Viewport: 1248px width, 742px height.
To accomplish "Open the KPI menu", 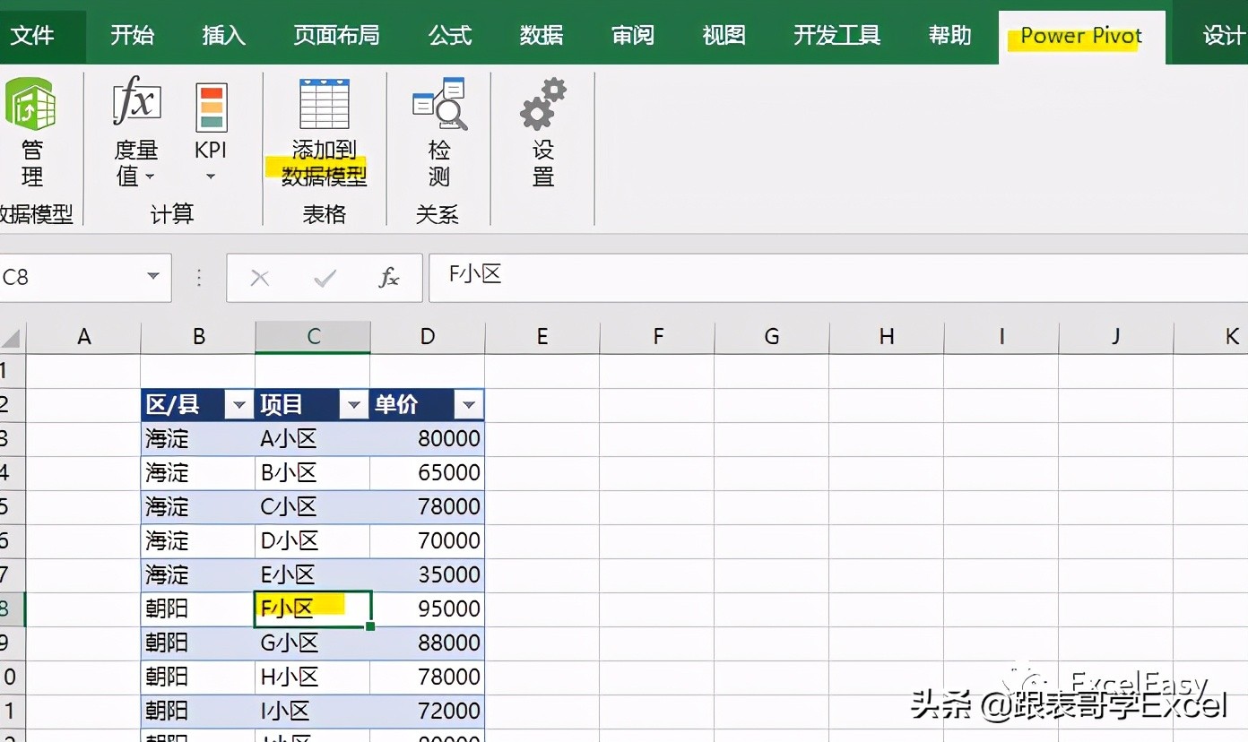I will coord(212,133).
